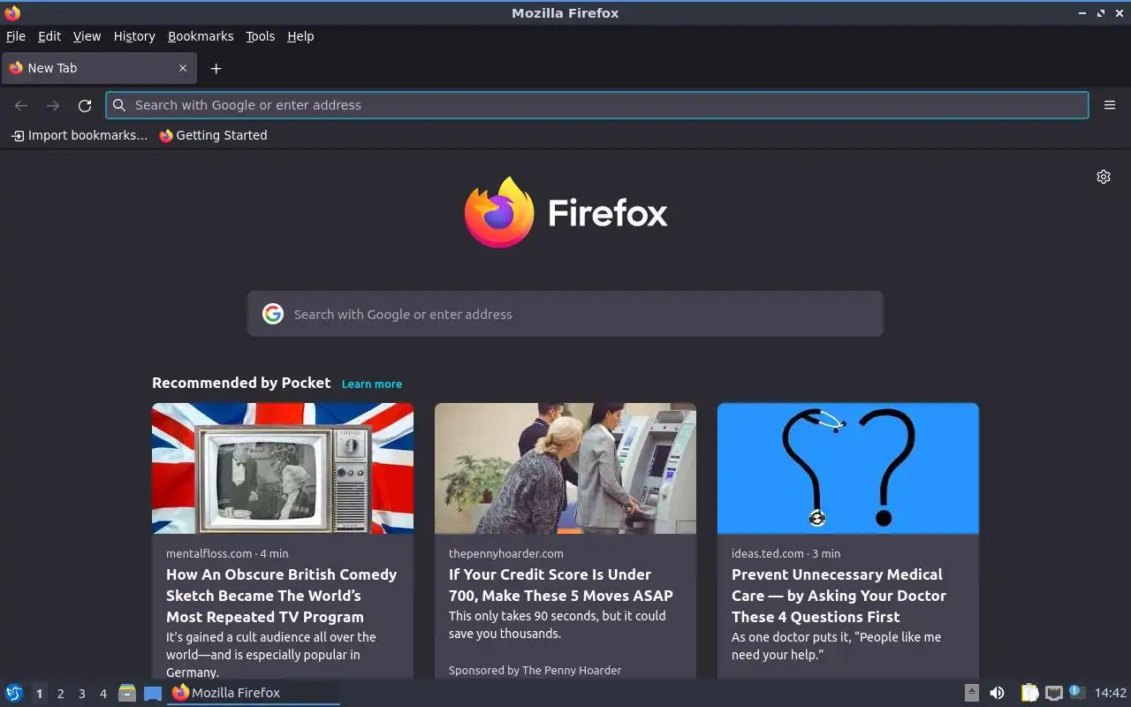Switch to workspace 2
1131x707 pixels.
60,694
